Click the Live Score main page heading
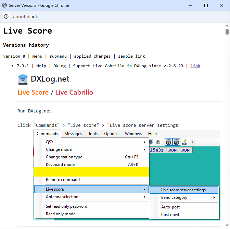This screenshot has width=230, height=229. [28, 31]
